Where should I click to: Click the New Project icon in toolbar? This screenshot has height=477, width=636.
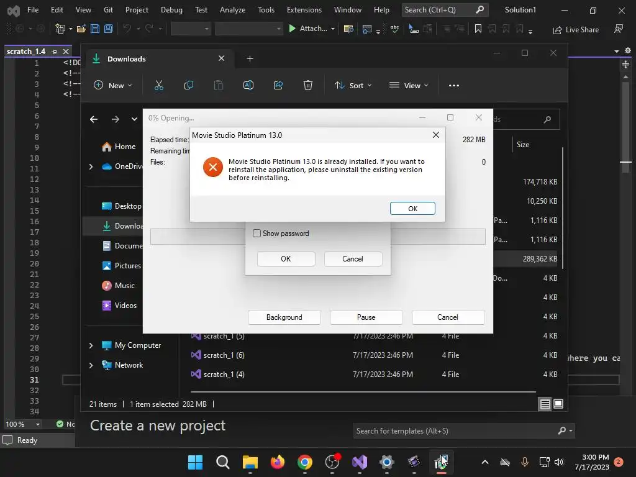[x=60, y=29]
